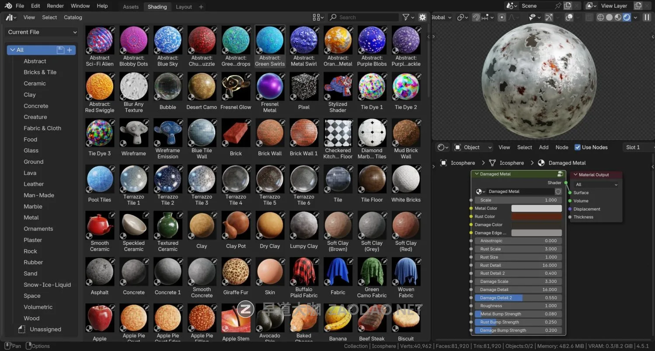The width and height of the screenshot is (655, 351).
Task: Click the View Layer browse icon
Action: coord(591,6)
